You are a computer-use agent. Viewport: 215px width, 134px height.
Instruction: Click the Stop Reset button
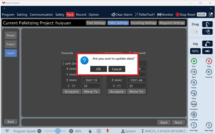185,15
